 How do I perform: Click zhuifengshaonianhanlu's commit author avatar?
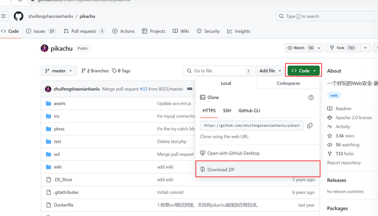pyautogui.click(x=48, y=89)
